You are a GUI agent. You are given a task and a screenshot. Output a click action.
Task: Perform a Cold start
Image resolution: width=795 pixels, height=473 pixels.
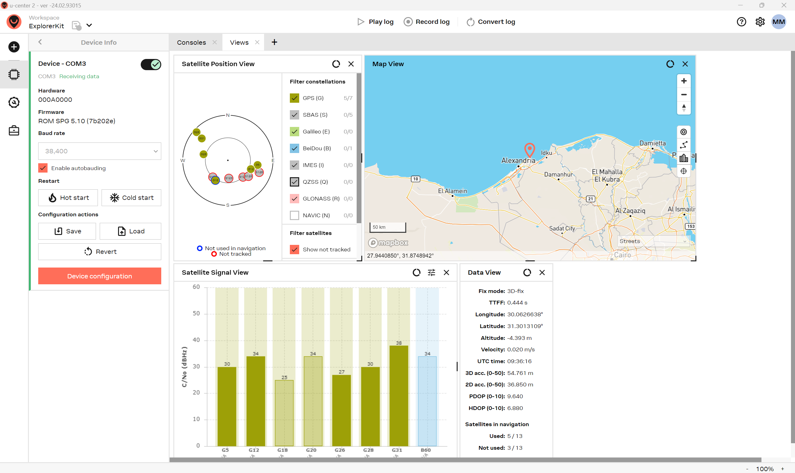(131, 198)
